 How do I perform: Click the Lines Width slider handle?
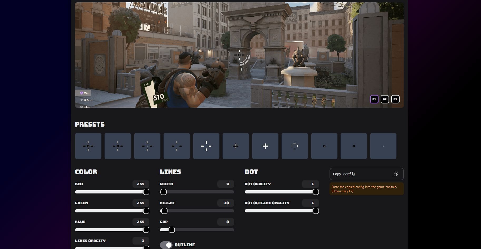164,192
